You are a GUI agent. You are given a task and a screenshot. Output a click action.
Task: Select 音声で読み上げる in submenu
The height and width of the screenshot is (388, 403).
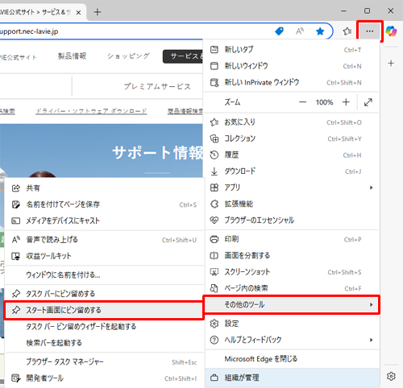tap(104, 240)
